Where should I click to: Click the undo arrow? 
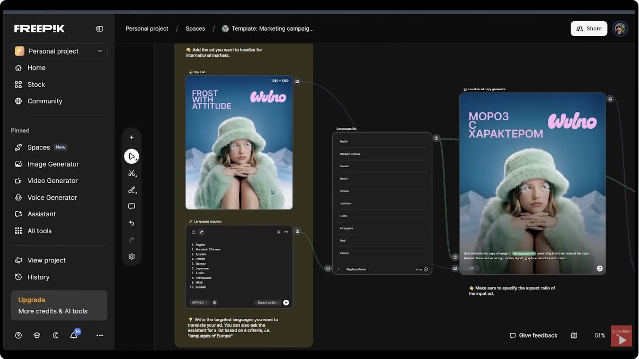pos(131,223)
